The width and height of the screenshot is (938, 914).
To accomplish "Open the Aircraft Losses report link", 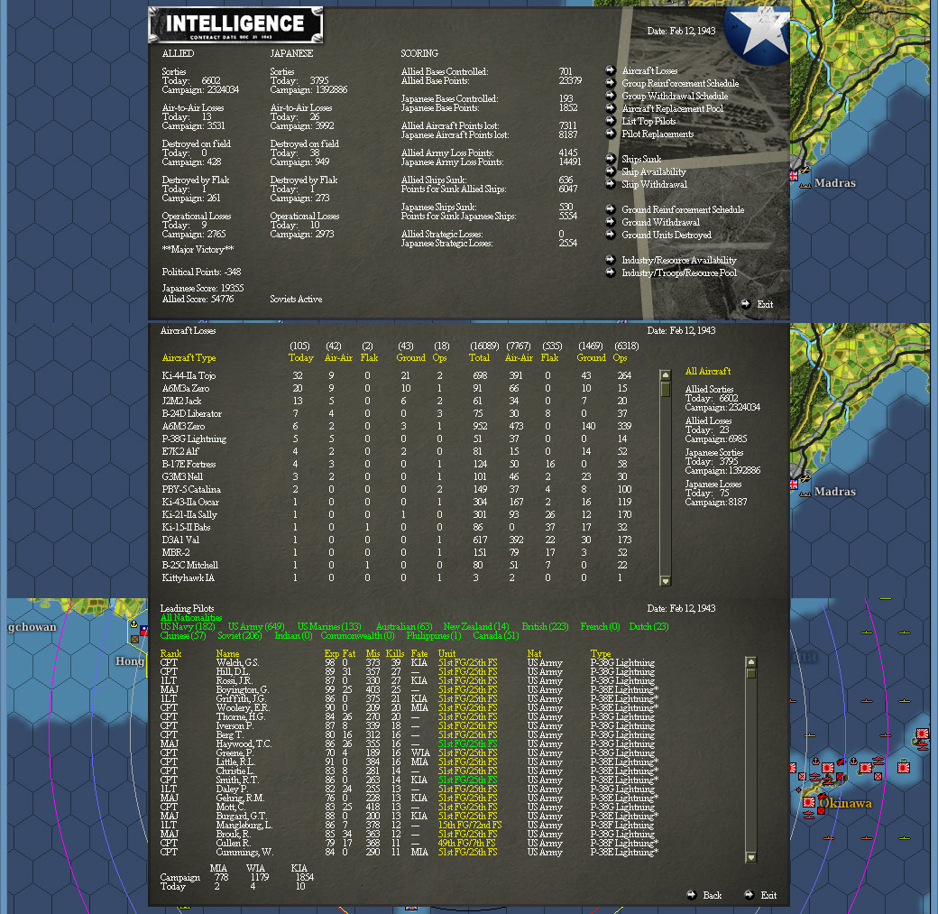I will pos(649,70).
